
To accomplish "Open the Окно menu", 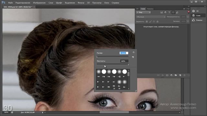I will (106, 3).
